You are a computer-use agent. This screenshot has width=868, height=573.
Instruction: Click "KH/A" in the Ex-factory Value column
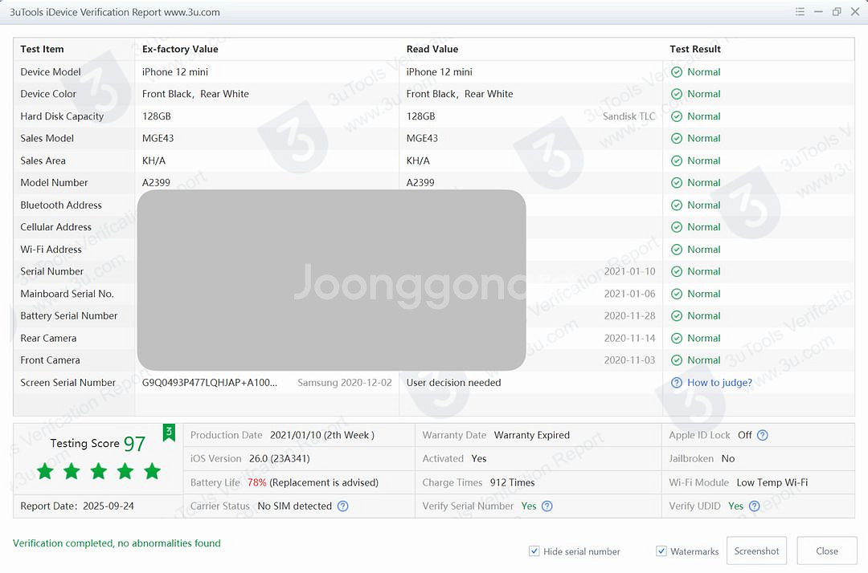click(x=154, y=161)
